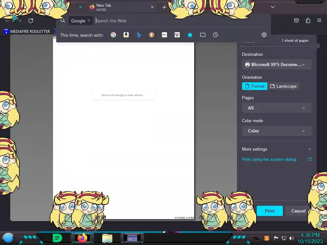Search in open Tabs icon
This screenshot has height=245, width=327.
(203, 35)
